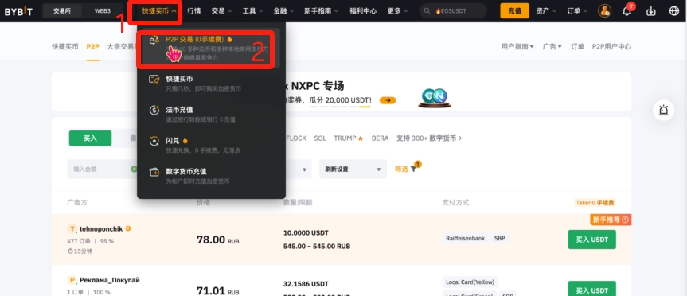Open the 资产 dropdown
This screenshot has height=296, width=687.
[x=546, y=11]
